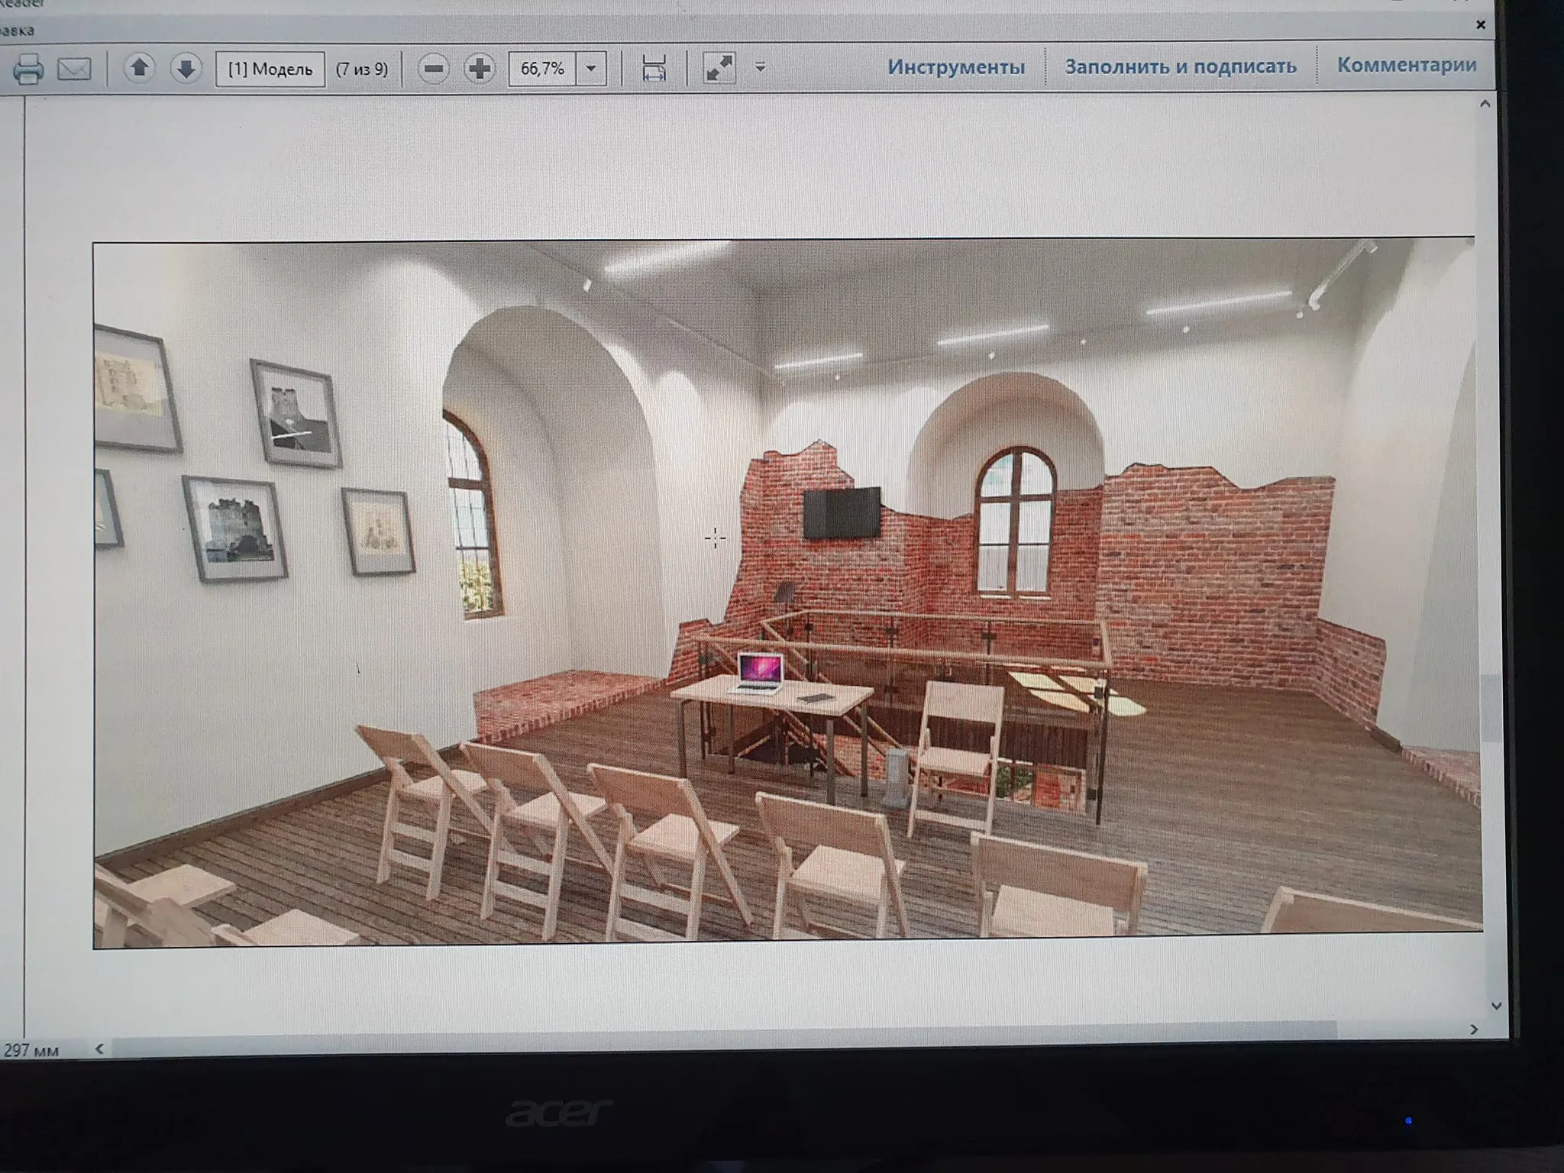Open the zoom percentage dropdown arrow
This screenshot has width=1564, height=1173.
(591, 69)
